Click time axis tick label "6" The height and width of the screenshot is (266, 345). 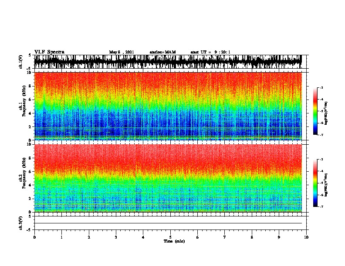[198, 237]
